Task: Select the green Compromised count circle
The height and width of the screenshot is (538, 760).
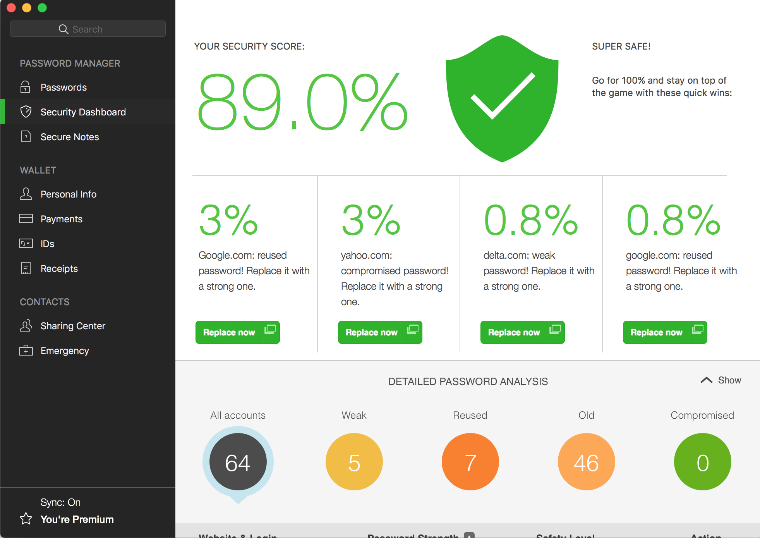Action: 702,462
